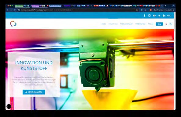Open the LinkedIn social icon
This screenshot has height=117, width=181.
pyautogui.click(x=164, y=16)
